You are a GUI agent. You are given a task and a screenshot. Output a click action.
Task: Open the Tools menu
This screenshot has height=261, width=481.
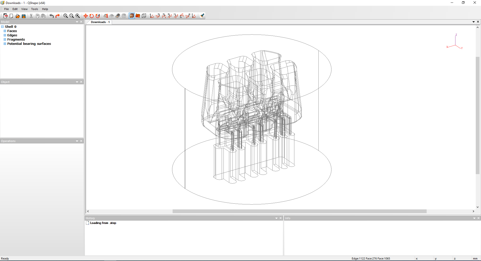point(35,9)
